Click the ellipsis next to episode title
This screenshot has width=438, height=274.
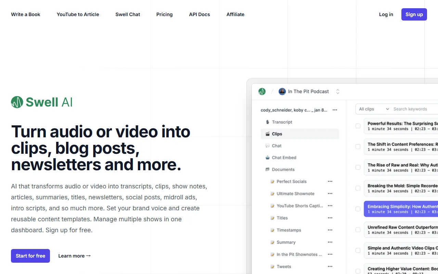tap(335, 110)
